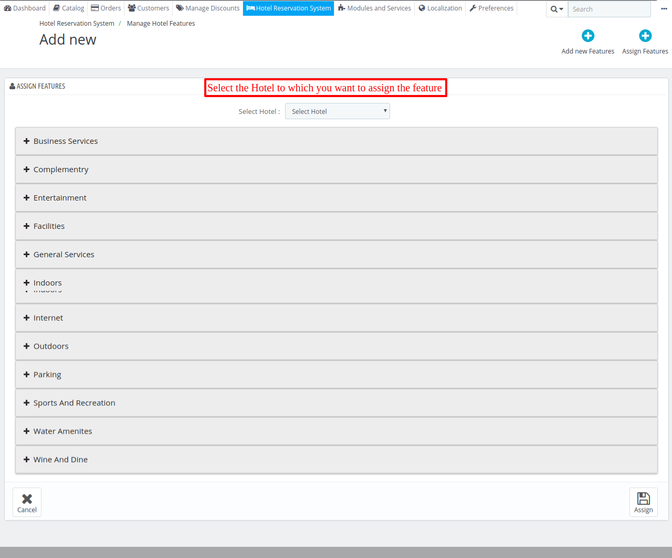Expand the Outdoors feature section
Image resolution: width=672 pixels, height=558 pixels.
pos(337,346)
